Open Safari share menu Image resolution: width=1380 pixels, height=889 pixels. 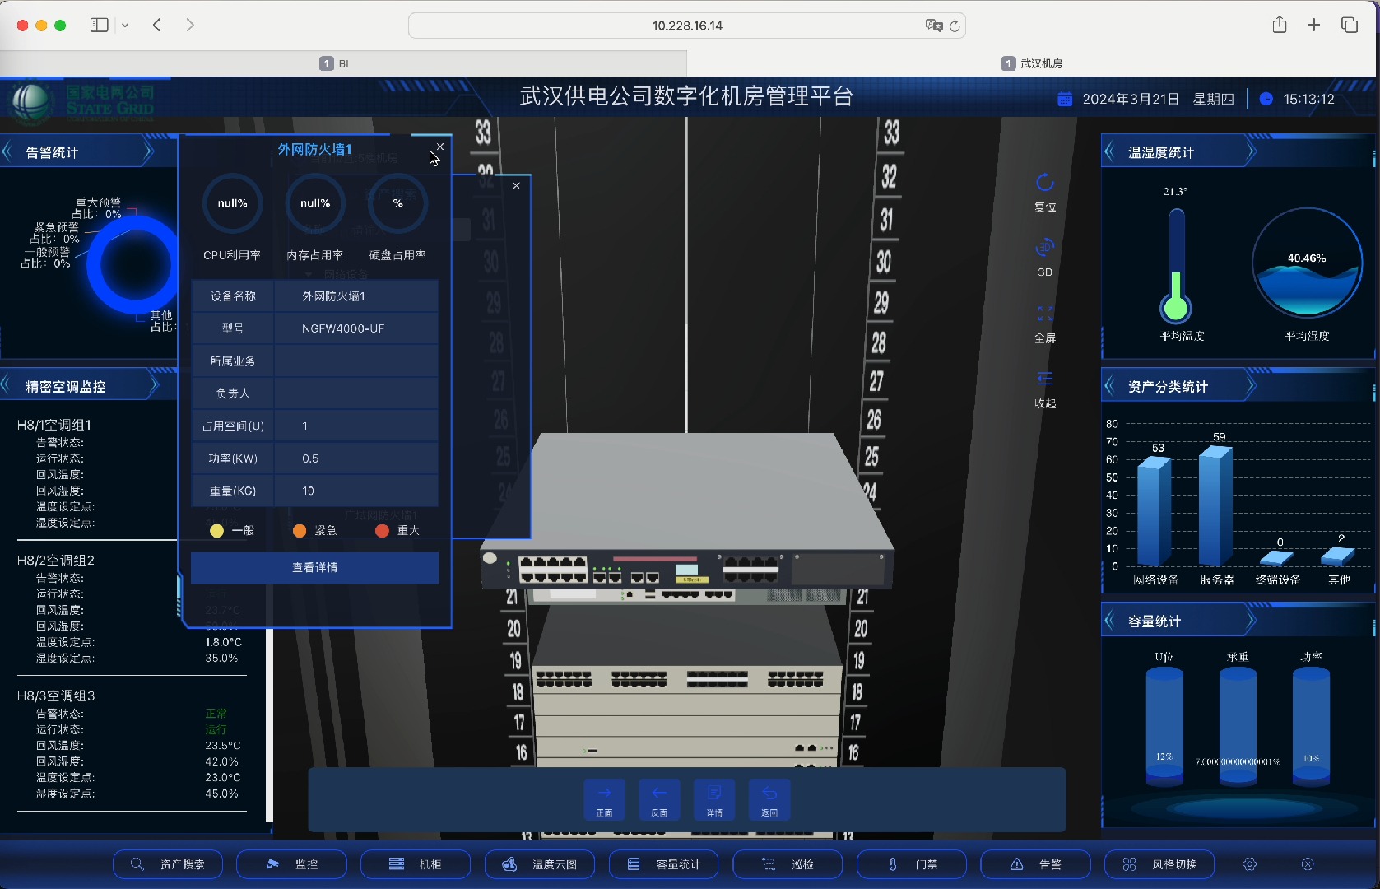point(1279,25)
